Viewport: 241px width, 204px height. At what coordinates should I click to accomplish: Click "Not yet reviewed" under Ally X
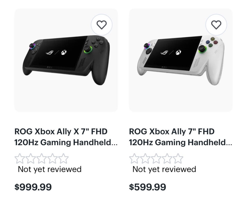tap(50, 169)
